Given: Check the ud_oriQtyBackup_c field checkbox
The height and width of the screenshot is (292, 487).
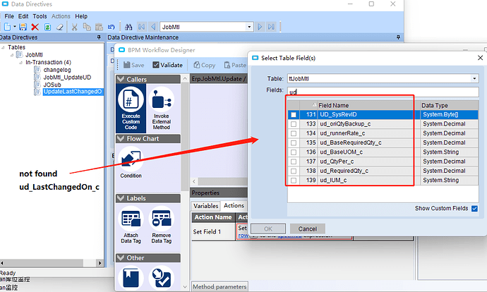Looking at the screenshot, I should [294, 124].
